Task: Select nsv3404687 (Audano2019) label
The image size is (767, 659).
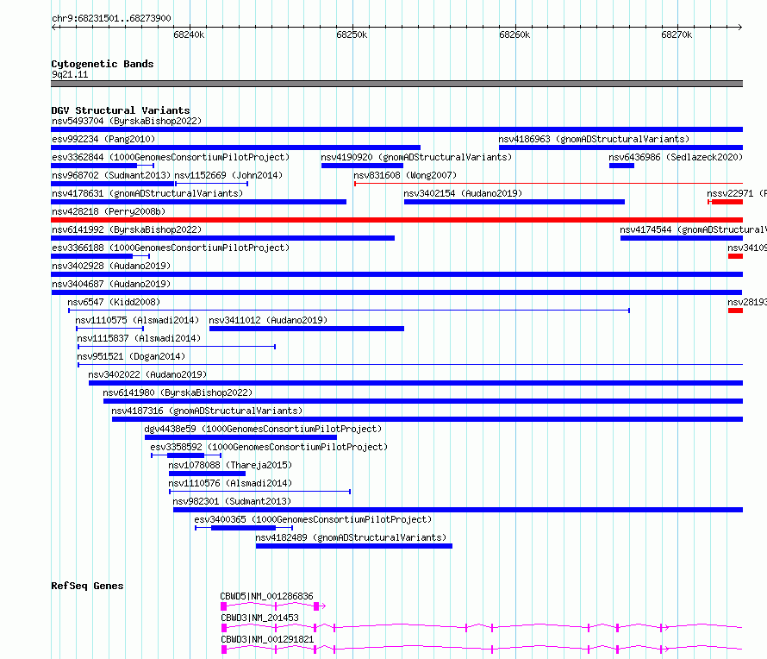Action: (111, 284)
